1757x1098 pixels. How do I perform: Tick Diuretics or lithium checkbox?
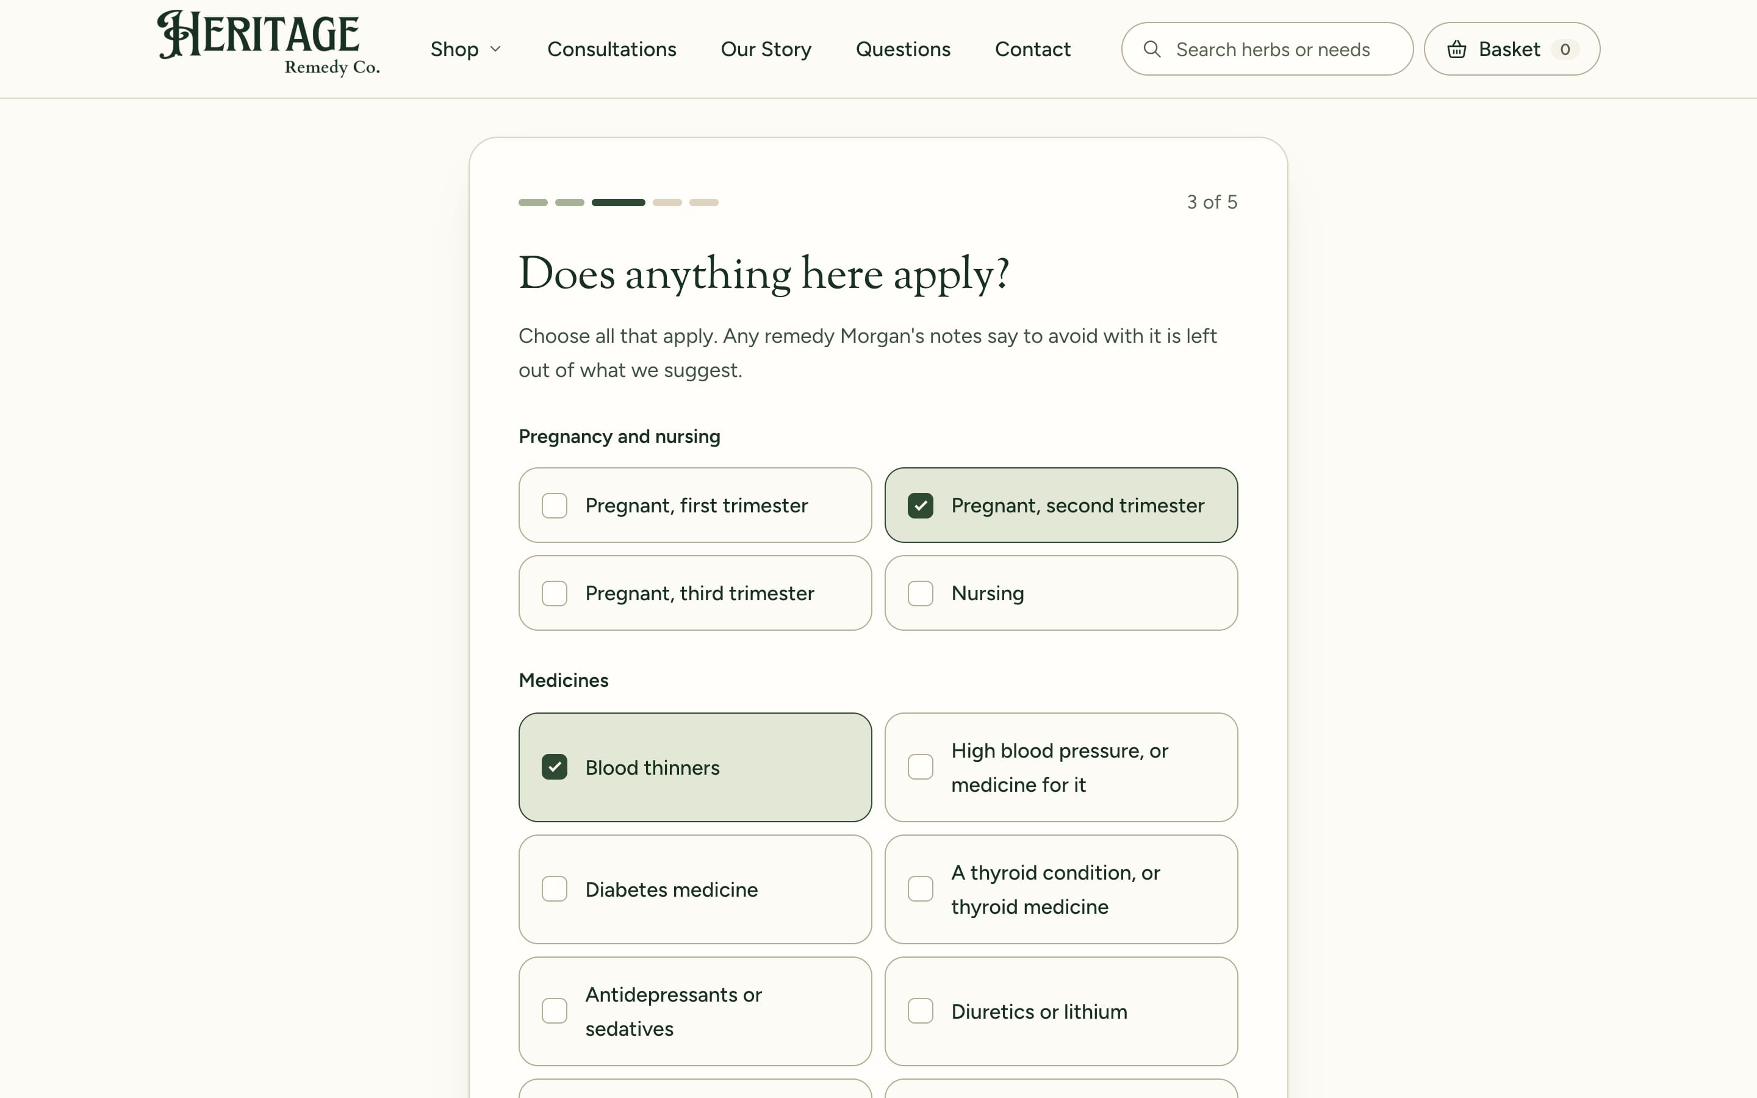tap(1061, 1011)
